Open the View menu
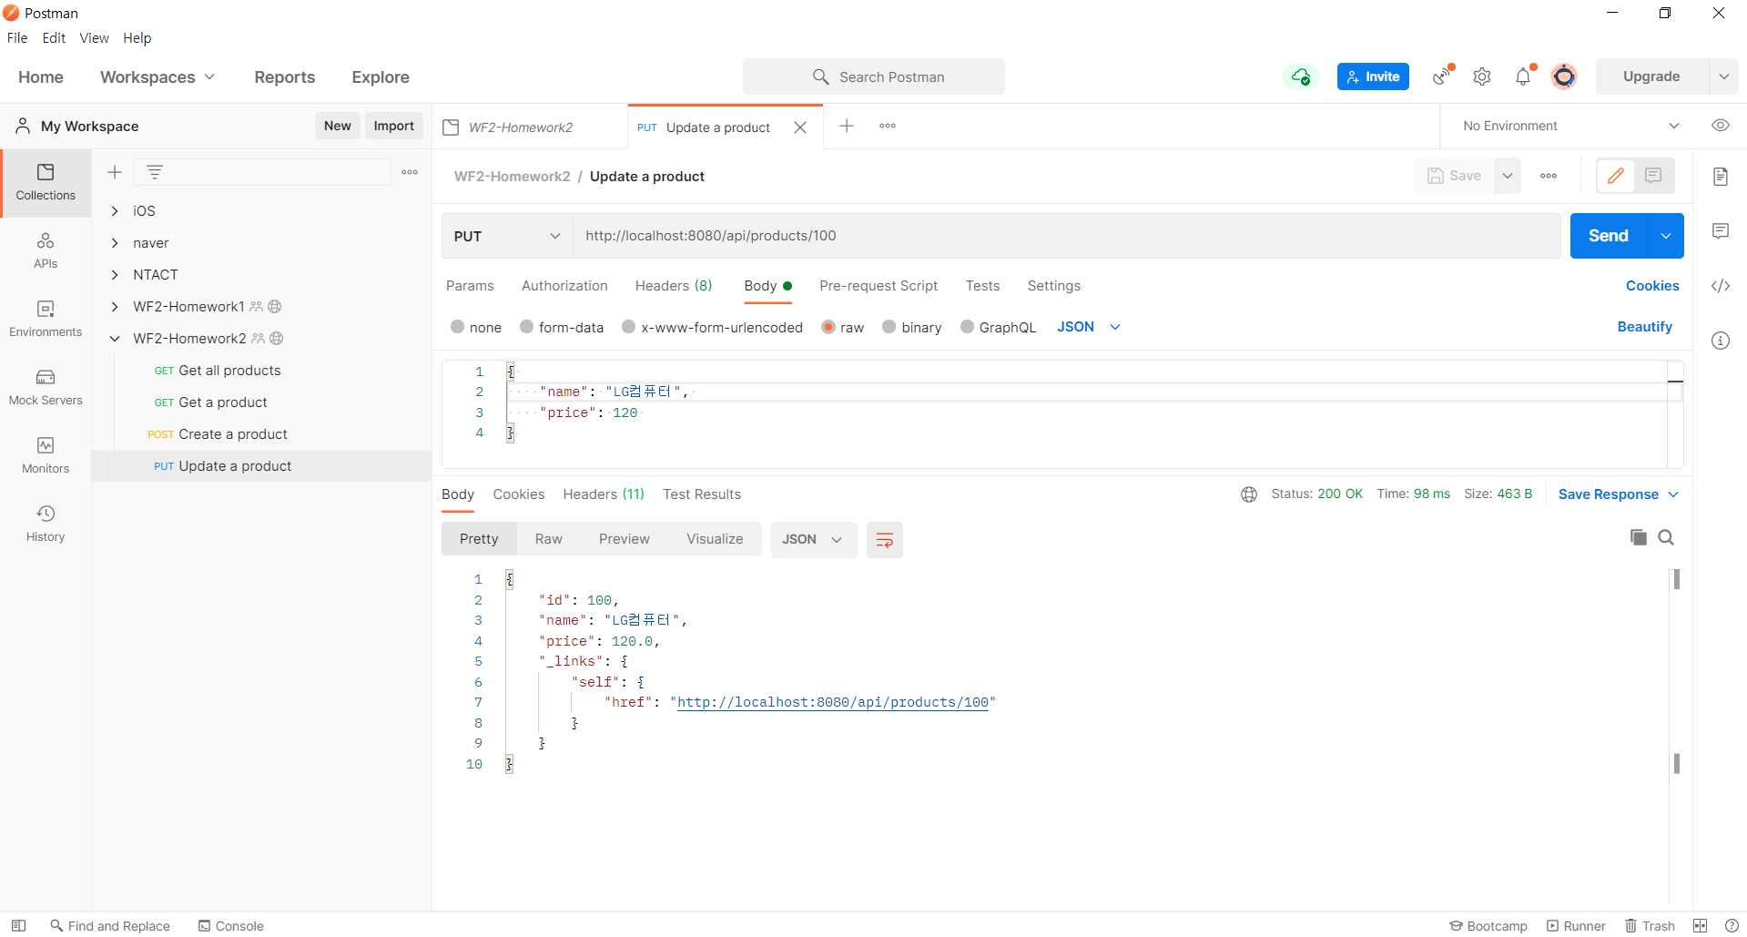The width and height of the screenshot is (1747, 937). [94, 38]
